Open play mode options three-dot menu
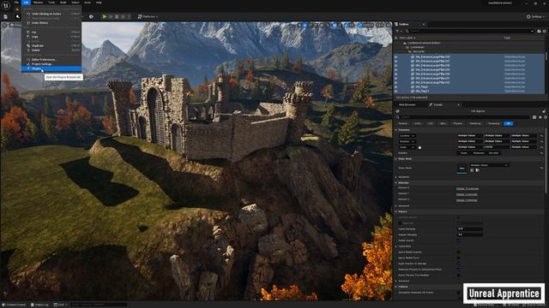The width and height of the screenshot is (549, 308). click(129, 16)
